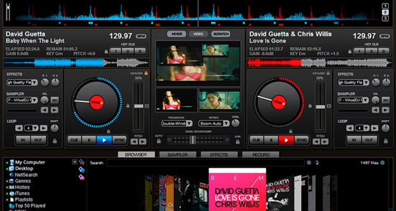Open video transition dropdown

click(189, 123)
